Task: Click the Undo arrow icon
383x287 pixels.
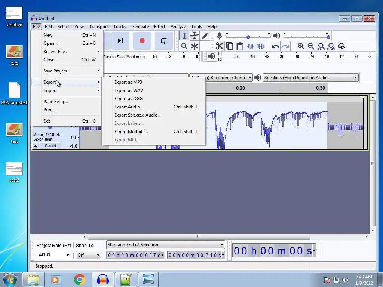Action: point(275,46)
